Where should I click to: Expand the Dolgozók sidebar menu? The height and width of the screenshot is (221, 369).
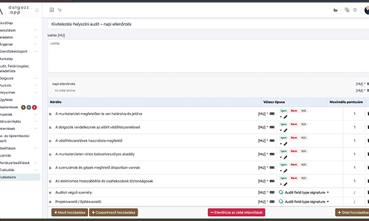pyautogui.click(x=36, y=79)
